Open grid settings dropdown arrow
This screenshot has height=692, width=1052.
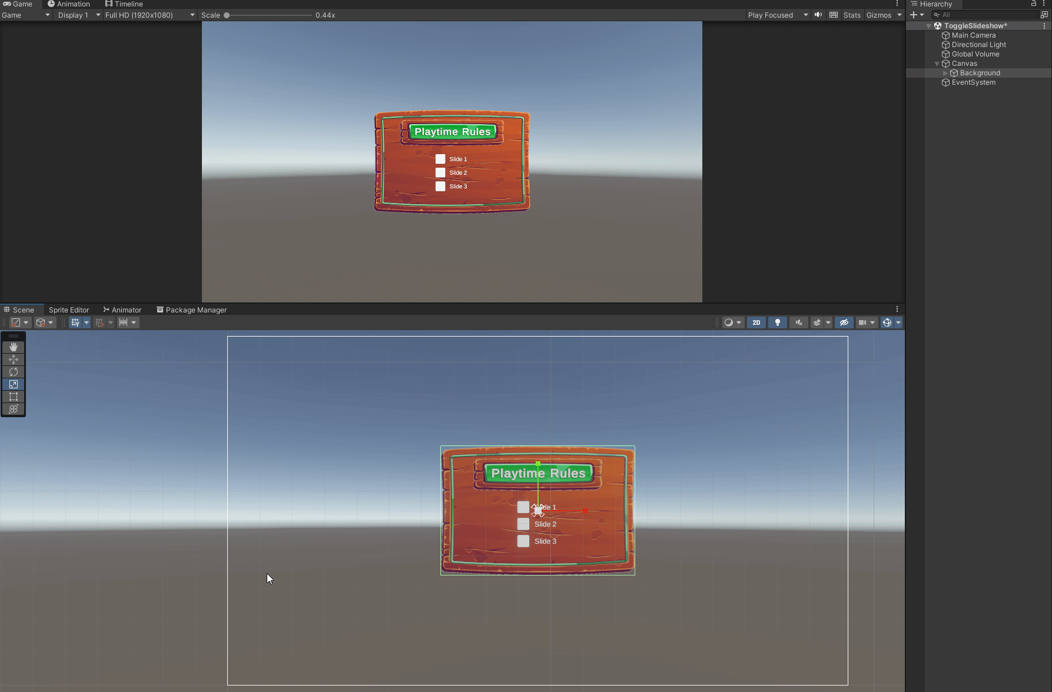click(x=87, y=322)
